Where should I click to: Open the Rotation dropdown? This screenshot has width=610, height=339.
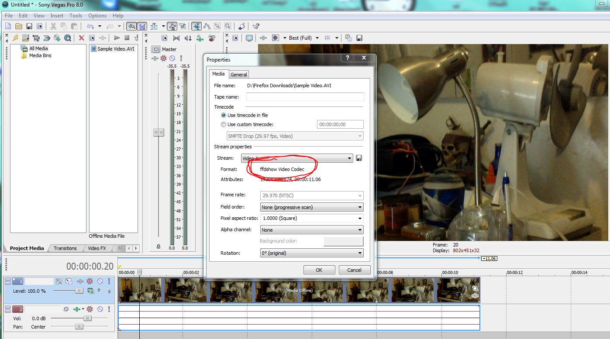pos(312,253)
